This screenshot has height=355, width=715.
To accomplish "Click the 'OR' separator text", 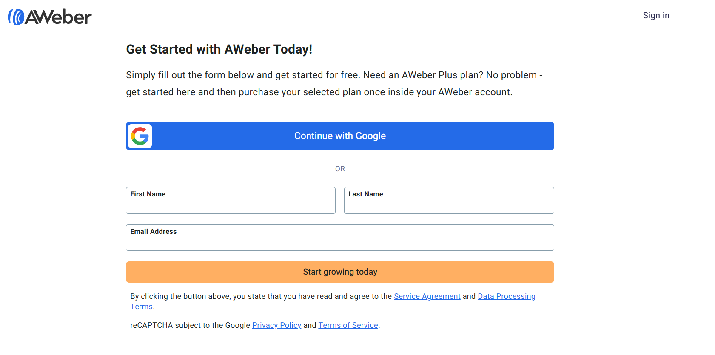I will point(340,169).
